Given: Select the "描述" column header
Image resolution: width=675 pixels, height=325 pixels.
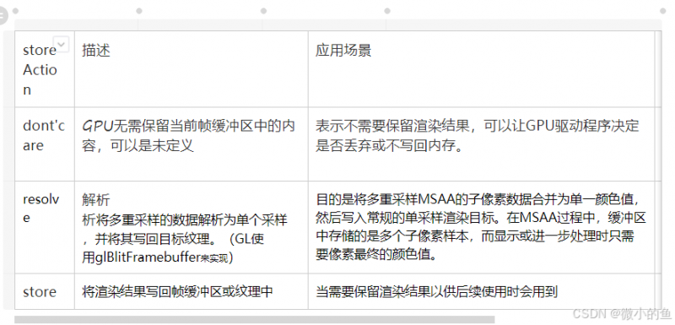Looking at the screenshot, I should (x=96, y=51).
